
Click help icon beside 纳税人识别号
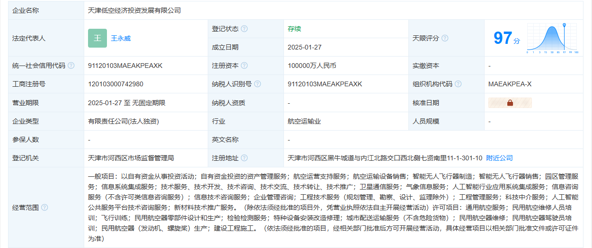tap(257, 84)
